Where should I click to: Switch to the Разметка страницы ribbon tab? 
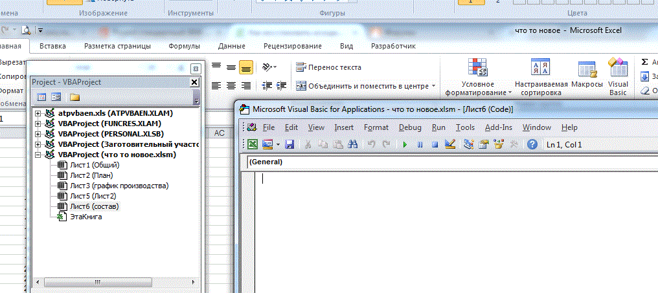(x=117, y=46)
